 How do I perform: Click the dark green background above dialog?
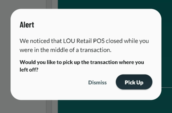pos(112,4)
